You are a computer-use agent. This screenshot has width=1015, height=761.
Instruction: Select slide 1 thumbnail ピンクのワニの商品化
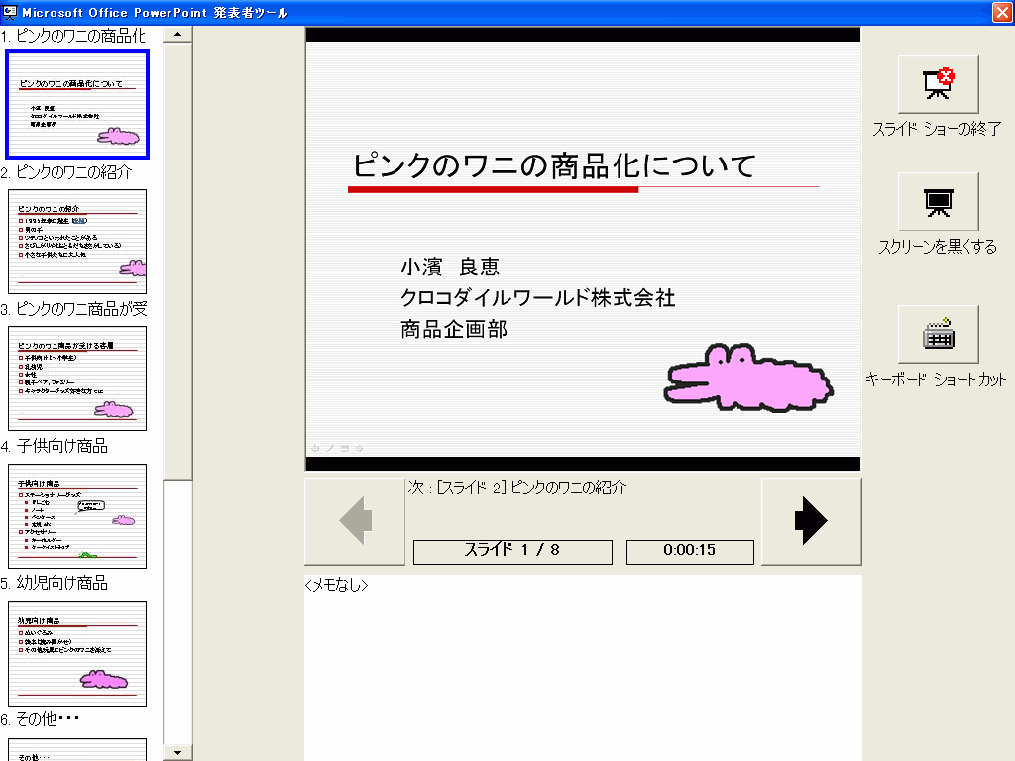[x=77, y=104]
